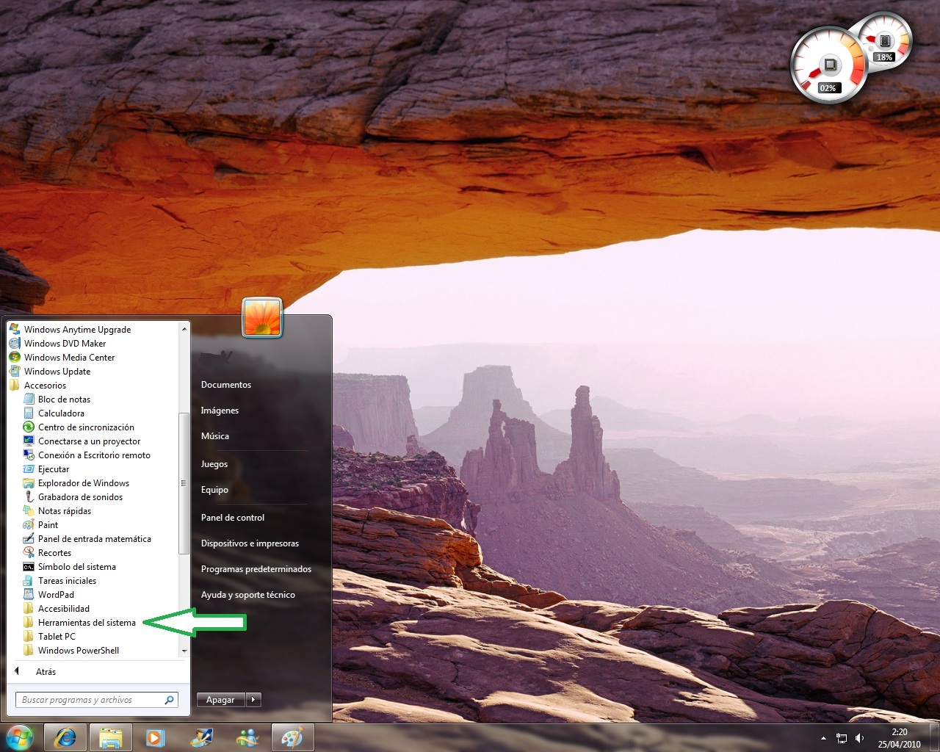Launch Calculadora
This screenshot has height=752, width=940.
pyautogui.click(x=61, y=413)
